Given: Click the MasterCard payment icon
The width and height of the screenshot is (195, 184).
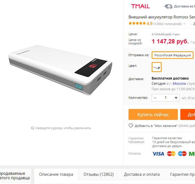Looking at the screenshot, I should pyautogui.click(x=171, y=154).
